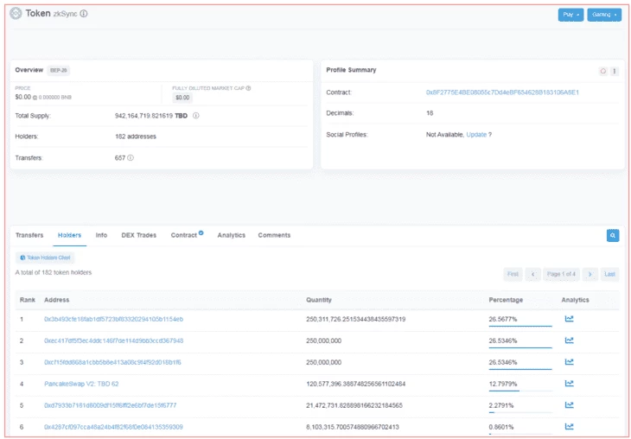Screen dimensions: 631x439
Task: Open analytics chart icon for rank 6 holder
Action: 569,427
